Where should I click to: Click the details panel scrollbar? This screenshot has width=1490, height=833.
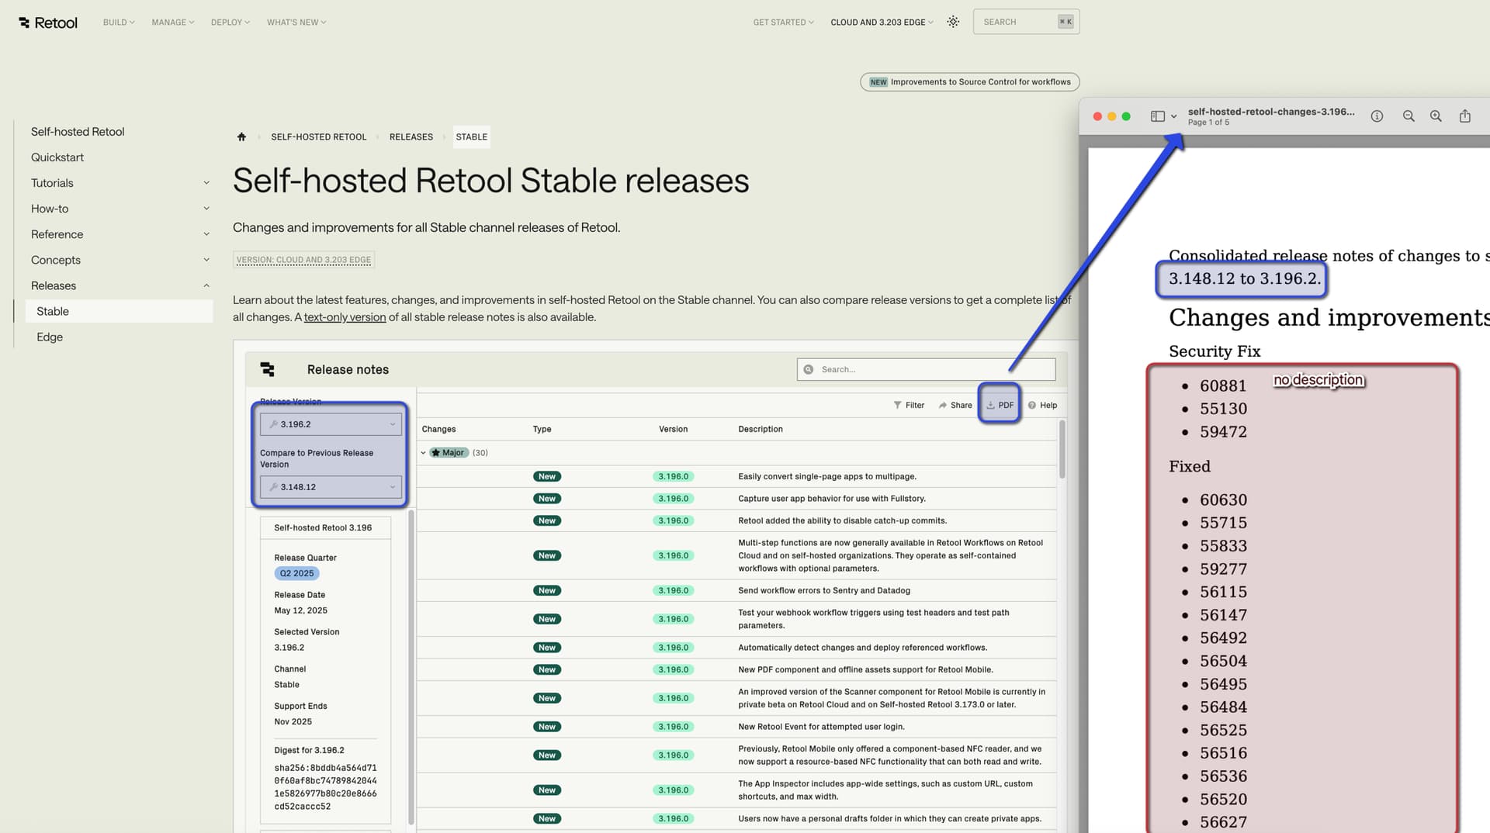coord(411,667)
